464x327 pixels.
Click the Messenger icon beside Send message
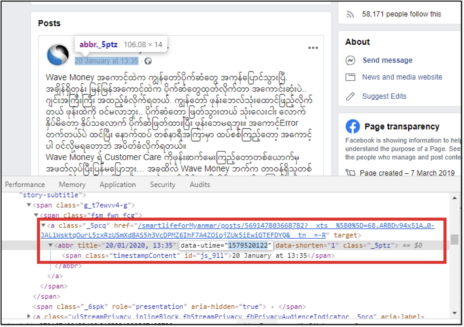(350, 60)
